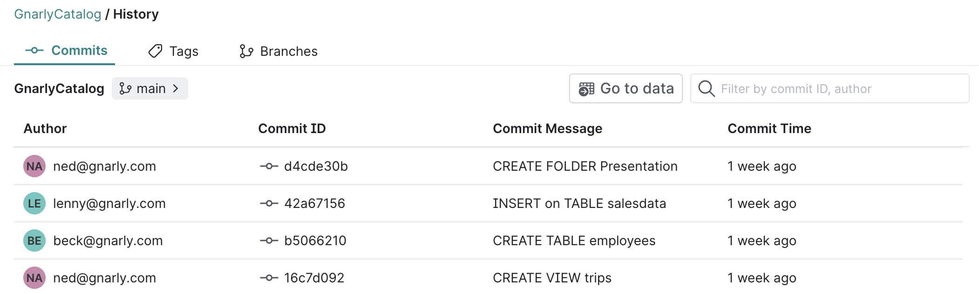Click the BE avatar for beck@gnarly.com
This screenshot has height=294, width=979.
(34, 241)
